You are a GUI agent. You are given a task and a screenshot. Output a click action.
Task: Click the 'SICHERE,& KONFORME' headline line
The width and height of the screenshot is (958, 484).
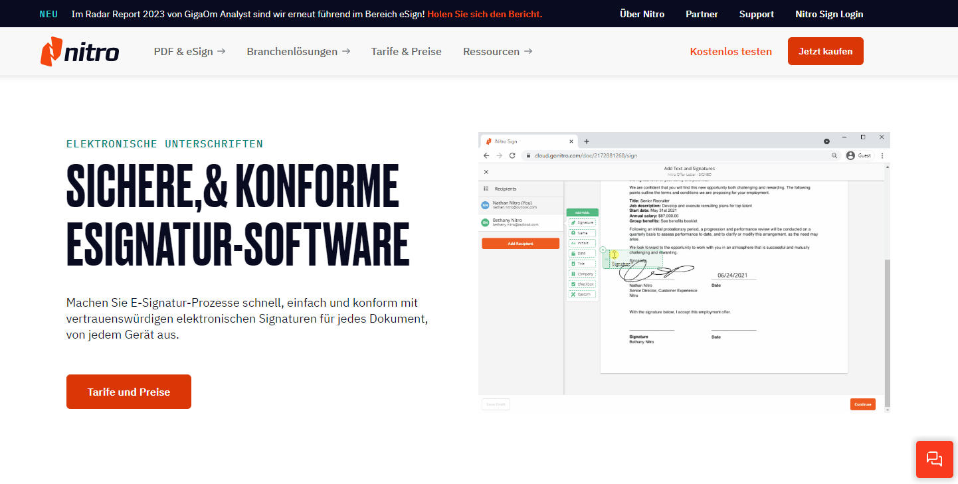coord(233,185)
